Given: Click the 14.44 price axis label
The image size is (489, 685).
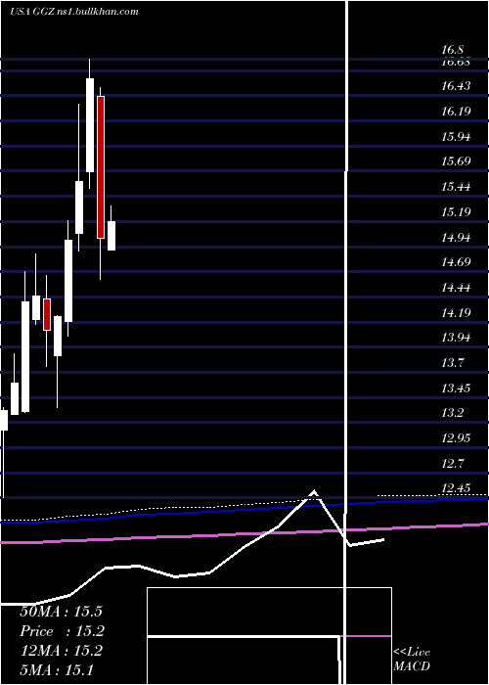Looking at the screenshot, I should pyautogui.click(x=456, y=288).
